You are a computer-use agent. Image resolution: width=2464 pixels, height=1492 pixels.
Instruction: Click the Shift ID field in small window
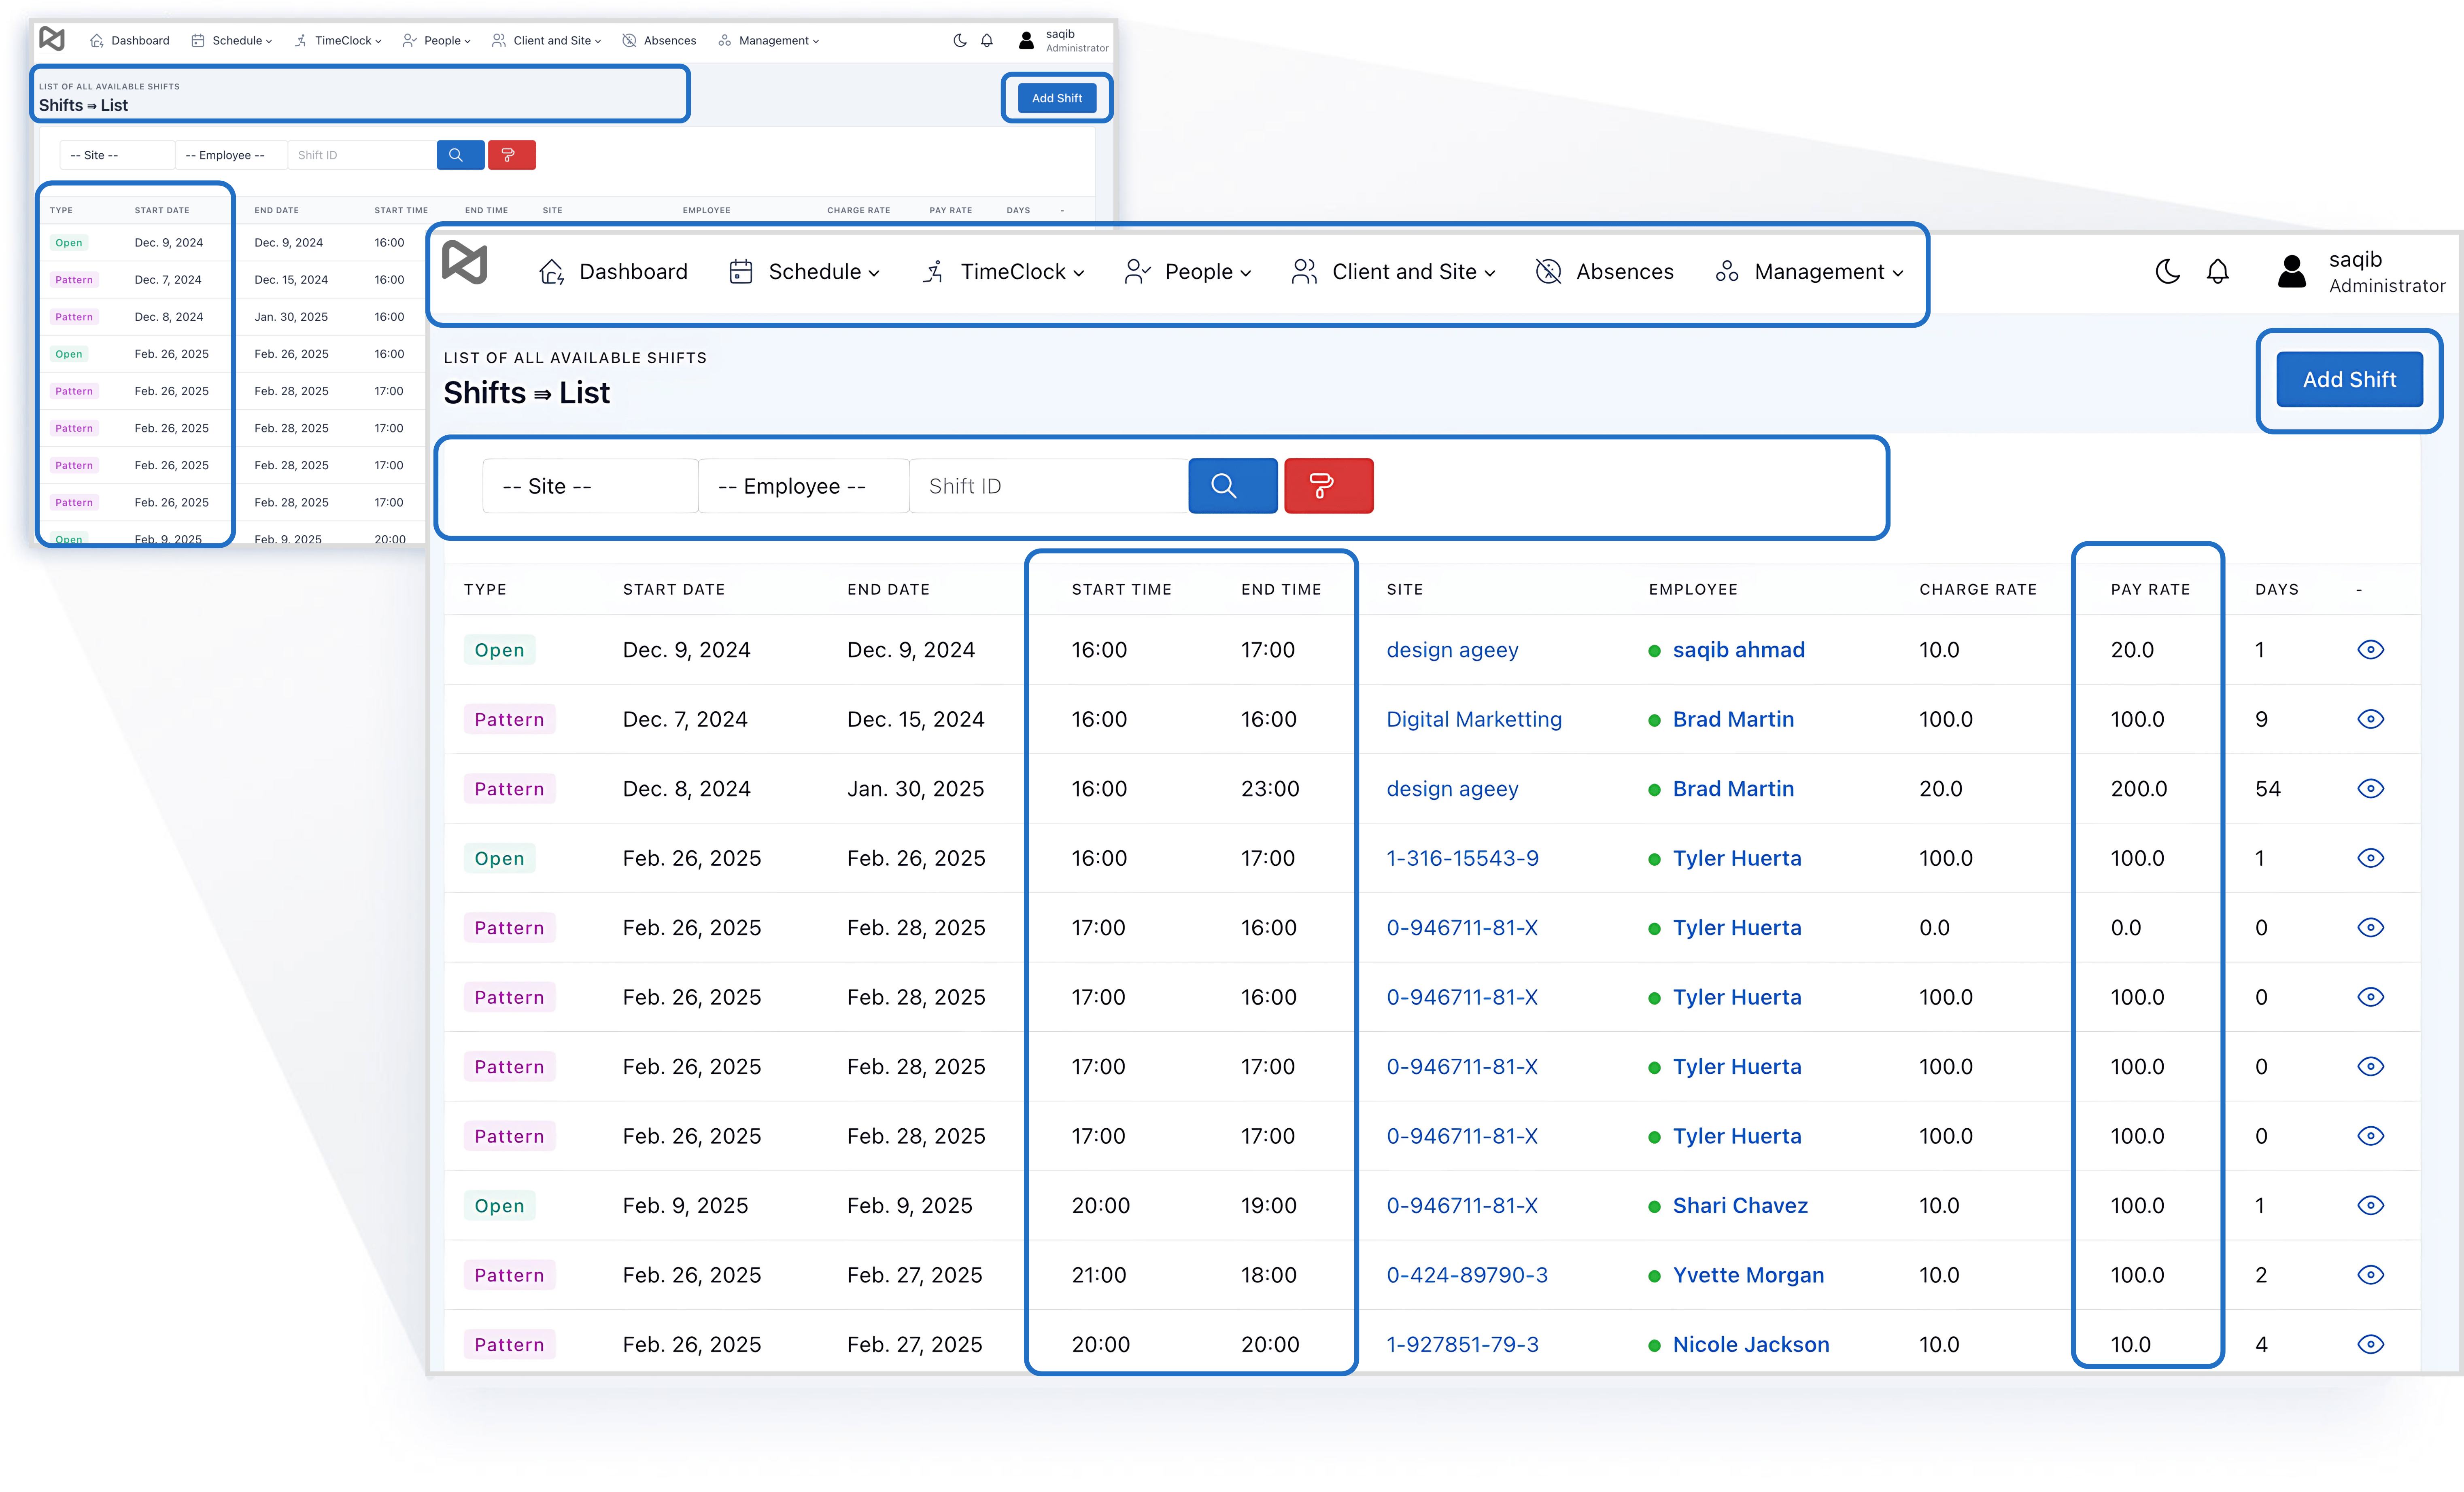point(362,155)
